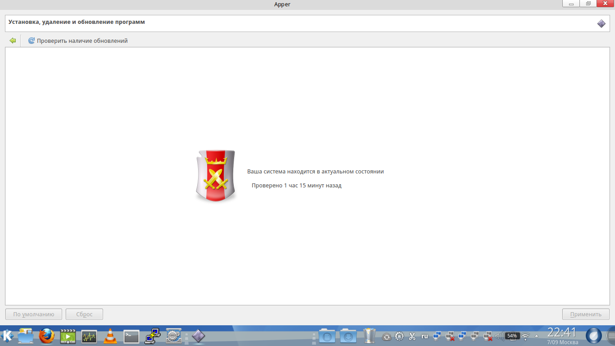Click the round blue button beside the clock
615x346 pixels.
coord(594,336)
